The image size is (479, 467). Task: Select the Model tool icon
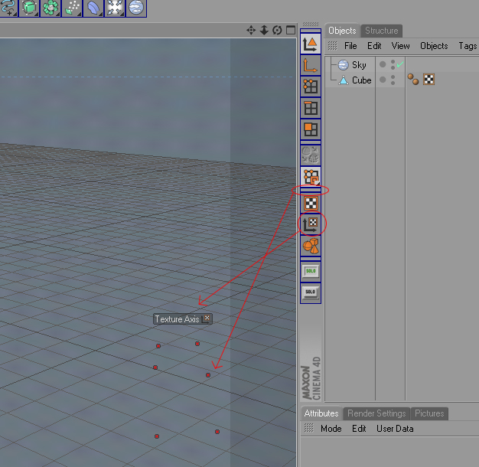pyautogui.click(x=311, y=44)
